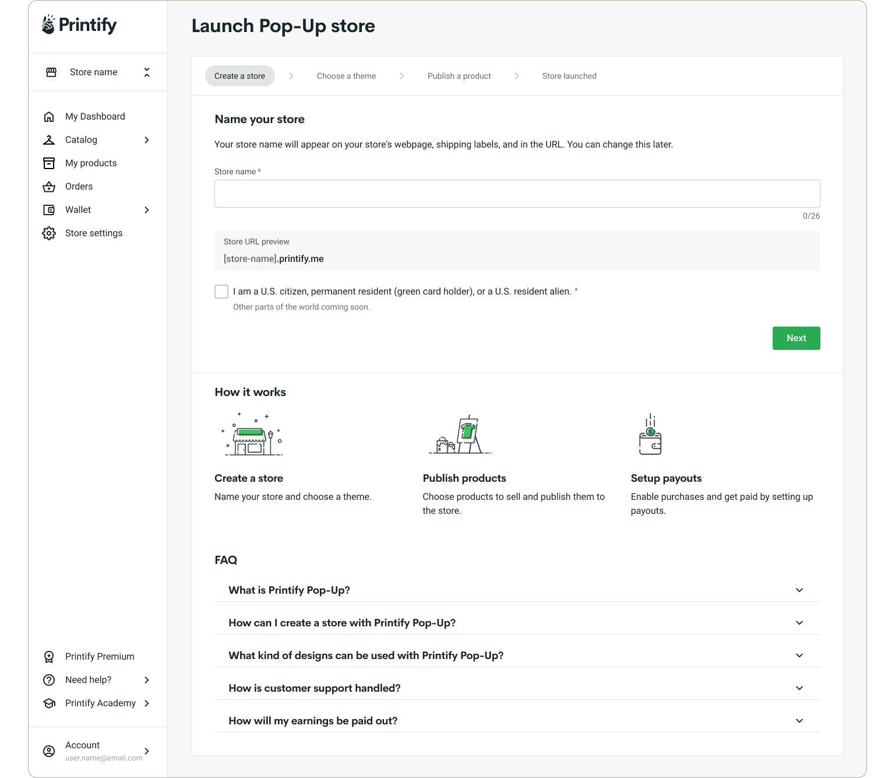Click the Publish products title
Viewport: 895px width, 778px height.
tap(464, 478)
